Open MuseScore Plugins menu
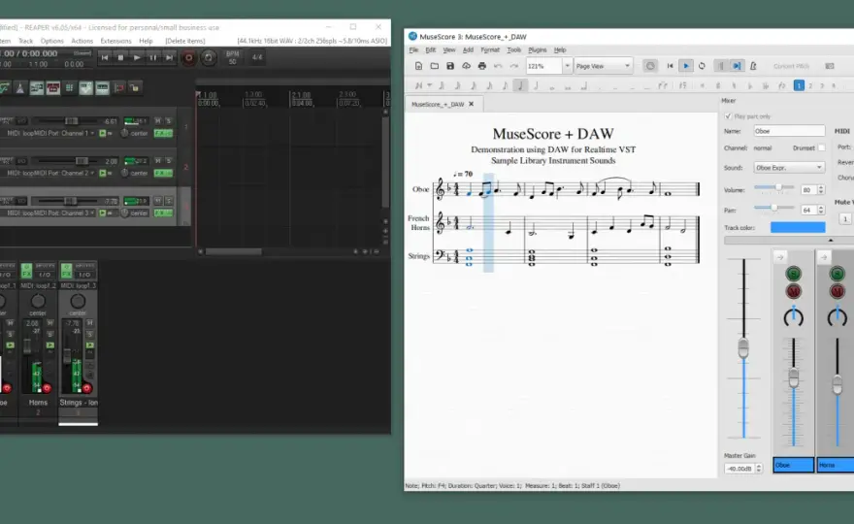The height and width of the screenshot is (524, 854). pos(538,50)
